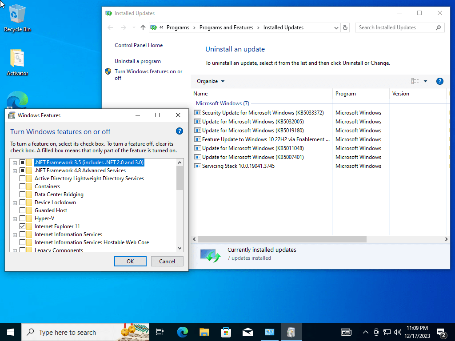This screenshot has width=455, height=341.
Task: Expand the .NET Framework 4.8 Advanced Services node
Action: [15, 171]
